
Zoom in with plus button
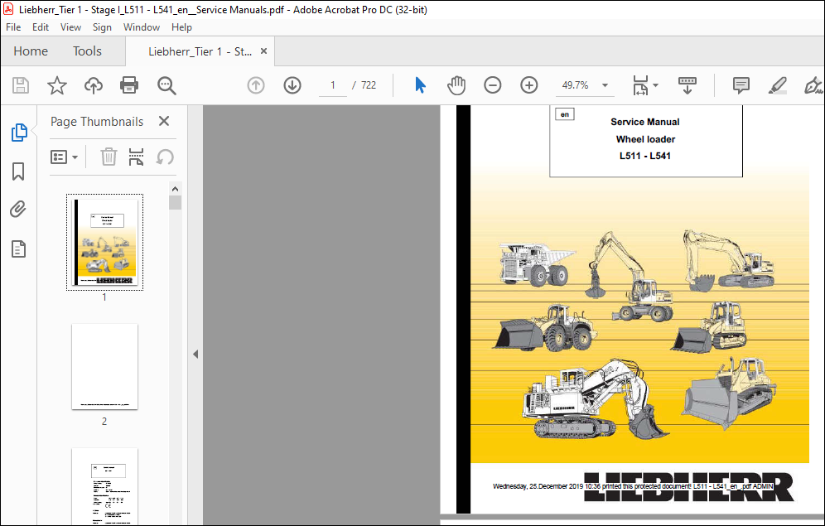pyautogui.click(x=528, y=85)
